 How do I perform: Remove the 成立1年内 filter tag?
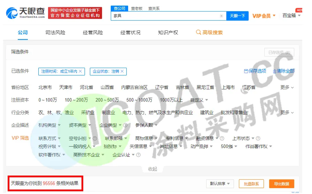[x=80, y=71]
